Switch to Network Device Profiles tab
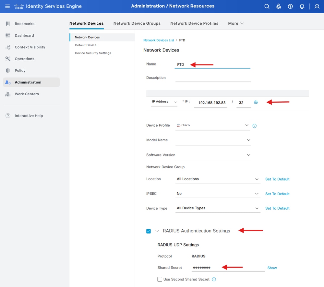Viewport: 324px width, 287px height. (194, 23)
